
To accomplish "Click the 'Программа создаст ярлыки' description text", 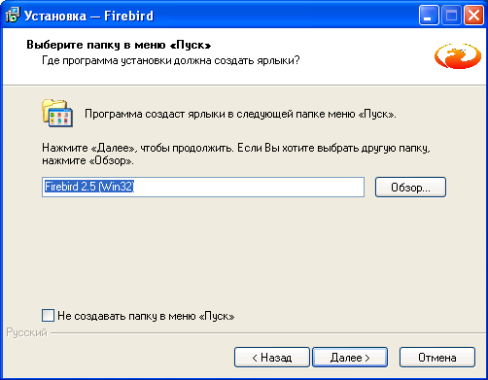I will [240, 114].
